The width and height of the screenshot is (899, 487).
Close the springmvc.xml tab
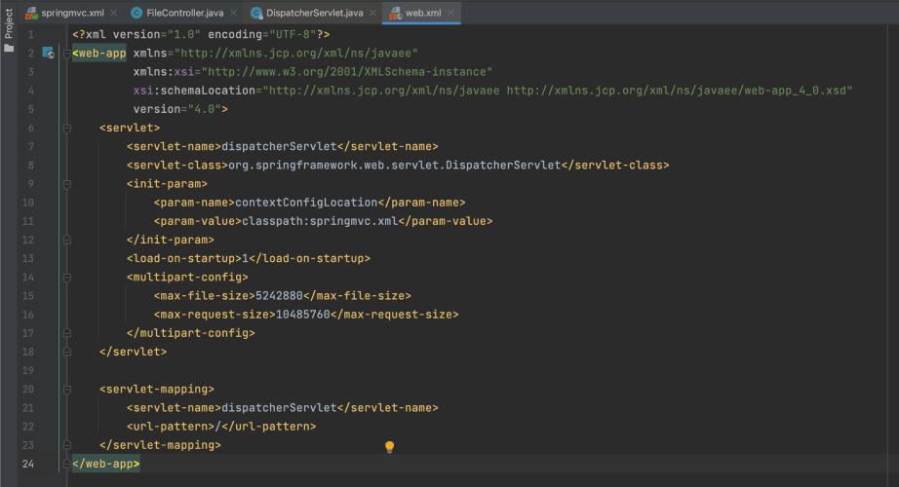point(112,14)
